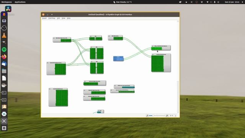Image resolution: width=245 pixels, height=138 pixels.
Task: Click the power tray icon
Action: 218,2
